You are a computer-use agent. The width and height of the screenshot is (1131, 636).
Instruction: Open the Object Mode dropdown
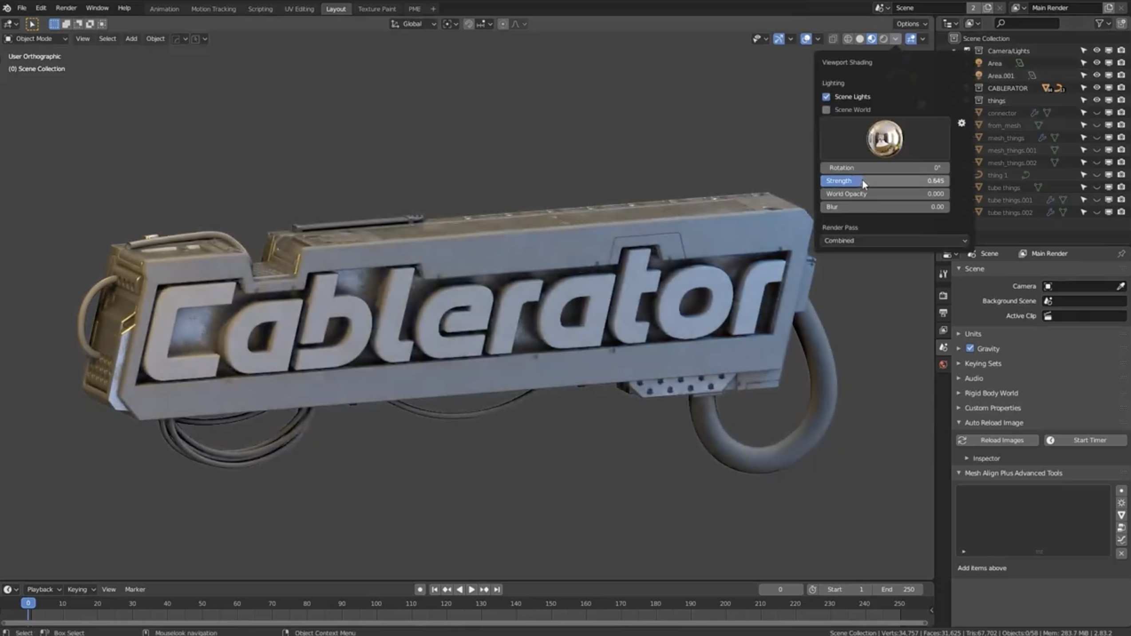(x=36, y=39)
